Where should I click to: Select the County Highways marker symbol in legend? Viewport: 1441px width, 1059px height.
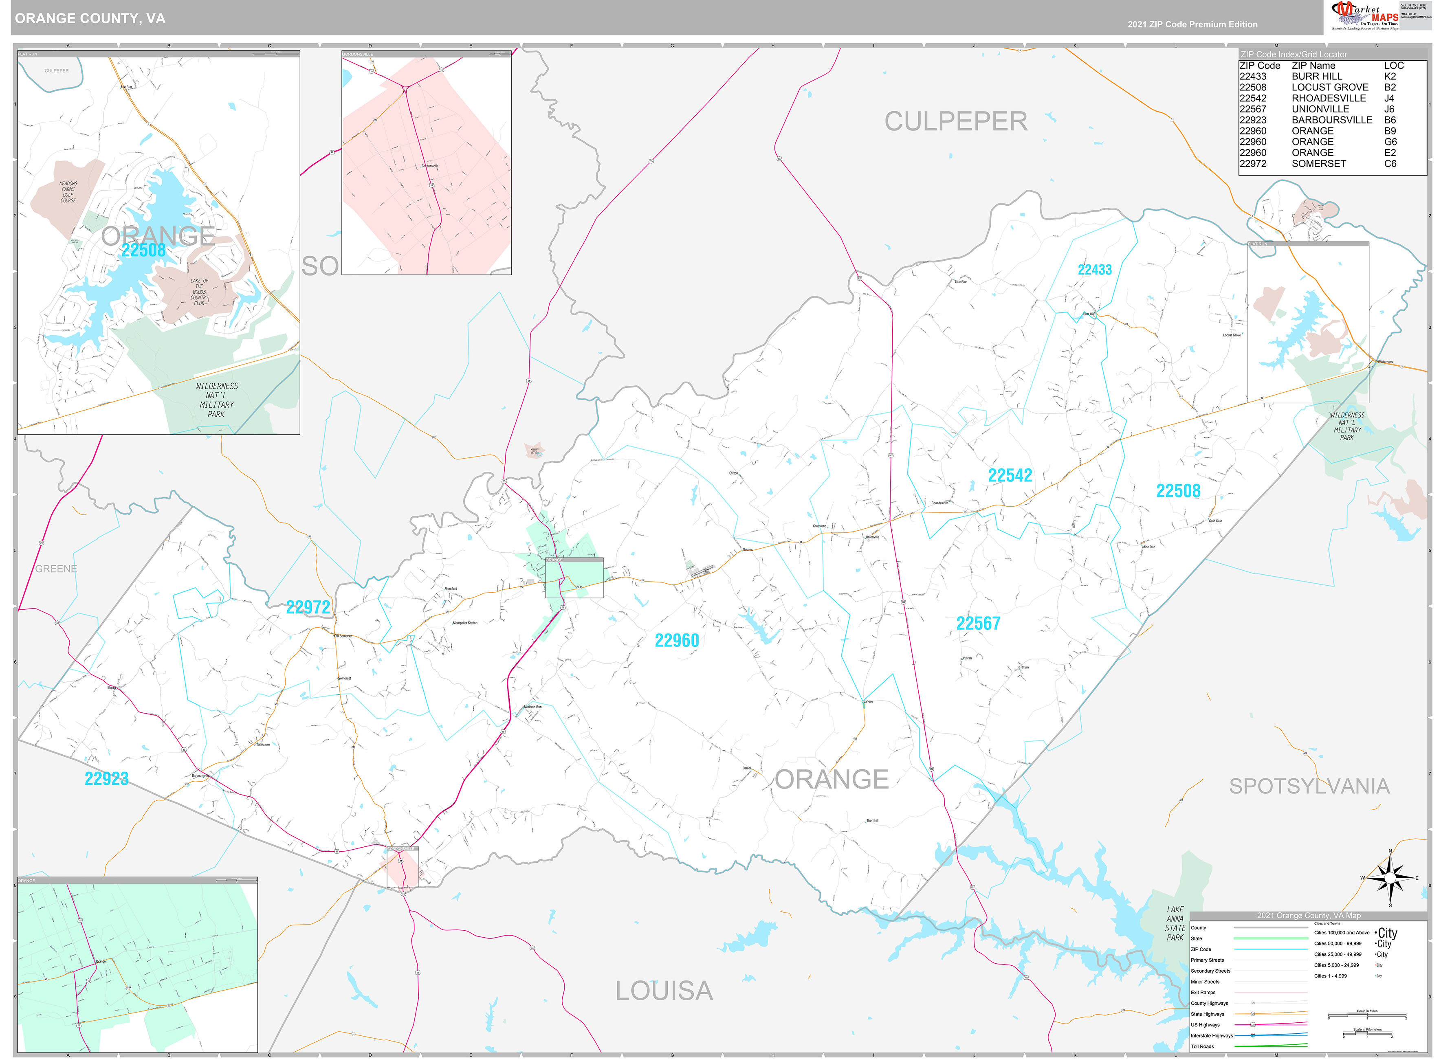tap(1253, 1003)
